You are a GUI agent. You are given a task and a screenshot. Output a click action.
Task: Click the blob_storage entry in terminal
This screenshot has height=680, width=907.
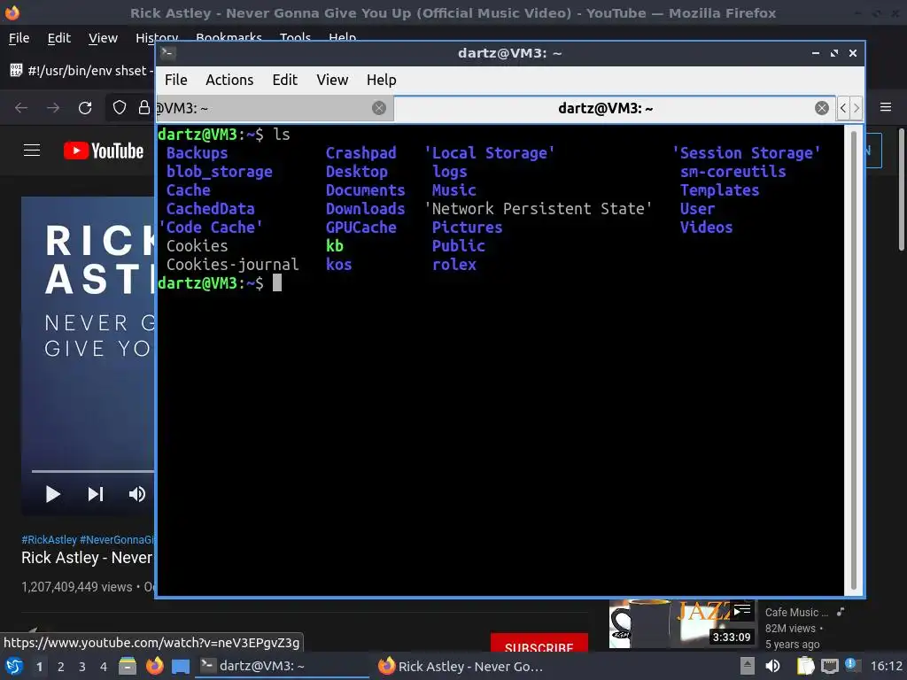pyautogui.click(x=220, y=172)
